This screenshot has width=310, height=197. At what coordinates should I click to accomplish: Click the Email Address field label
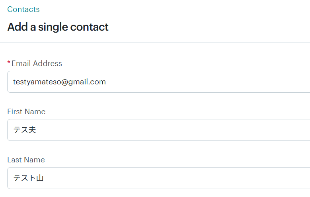tap(37, 63)
